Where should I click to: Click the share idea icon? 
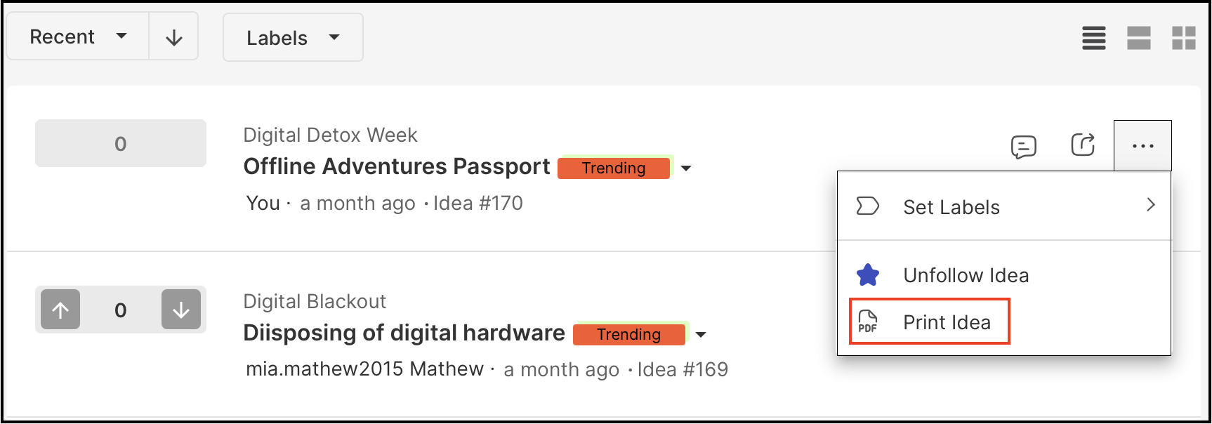point(1083,145)
